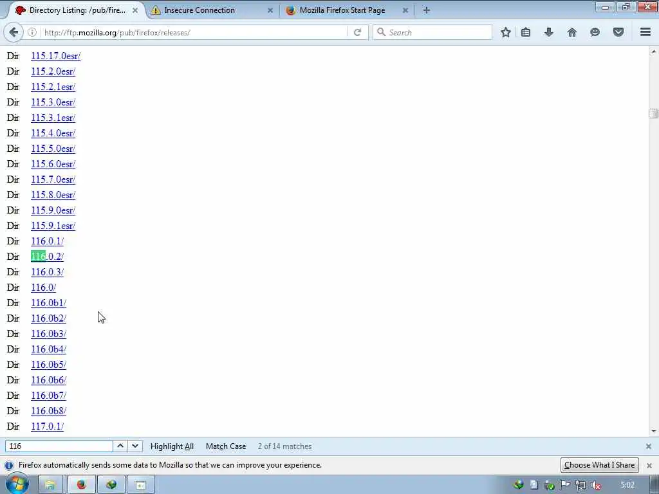This screenshot has width=659, height=494.
Task: Click the find text field containing 116
Action: pos(59,446)
